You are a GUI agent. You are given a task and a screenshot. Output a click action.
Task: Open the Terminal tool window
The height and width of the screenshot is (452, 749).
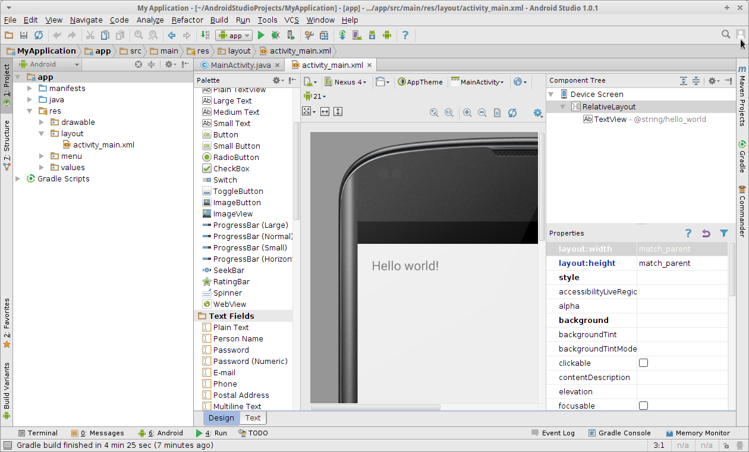click(37, 433)
